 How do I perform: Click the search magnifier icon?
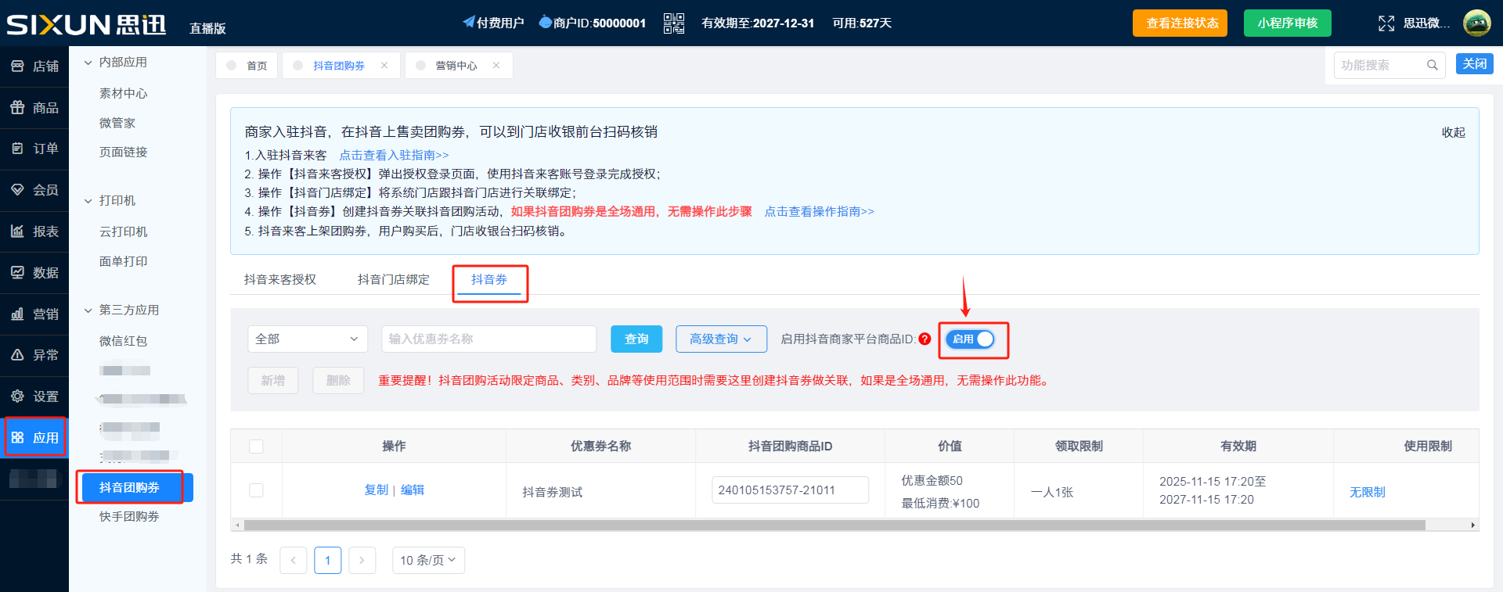[x=1432, y=65]
